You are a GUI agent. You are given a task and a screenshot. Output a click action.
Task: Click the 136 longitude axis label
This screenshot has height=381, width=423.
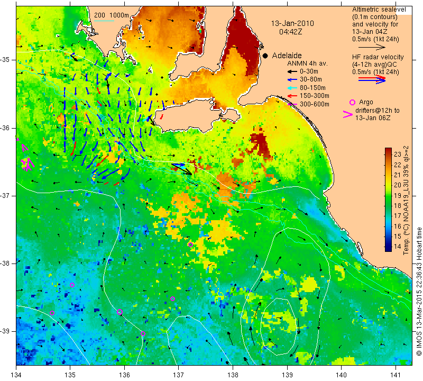click(x=124, y=375)
